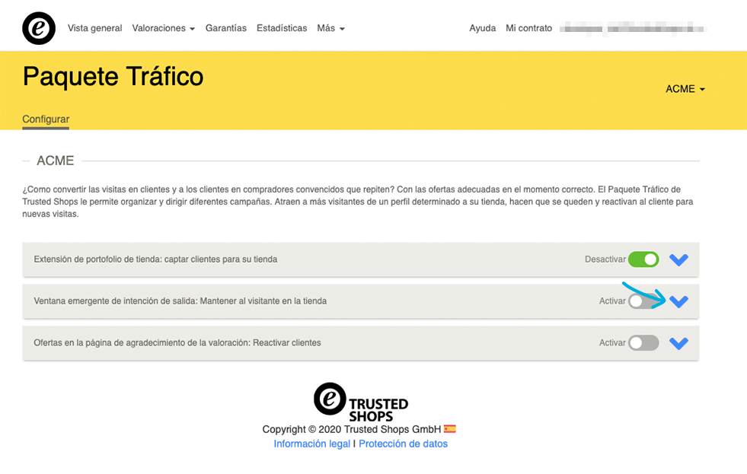The image size is (747, 474).
Task: Enable Ofertas en página de agradecimiento toggle
Action: 643,342
